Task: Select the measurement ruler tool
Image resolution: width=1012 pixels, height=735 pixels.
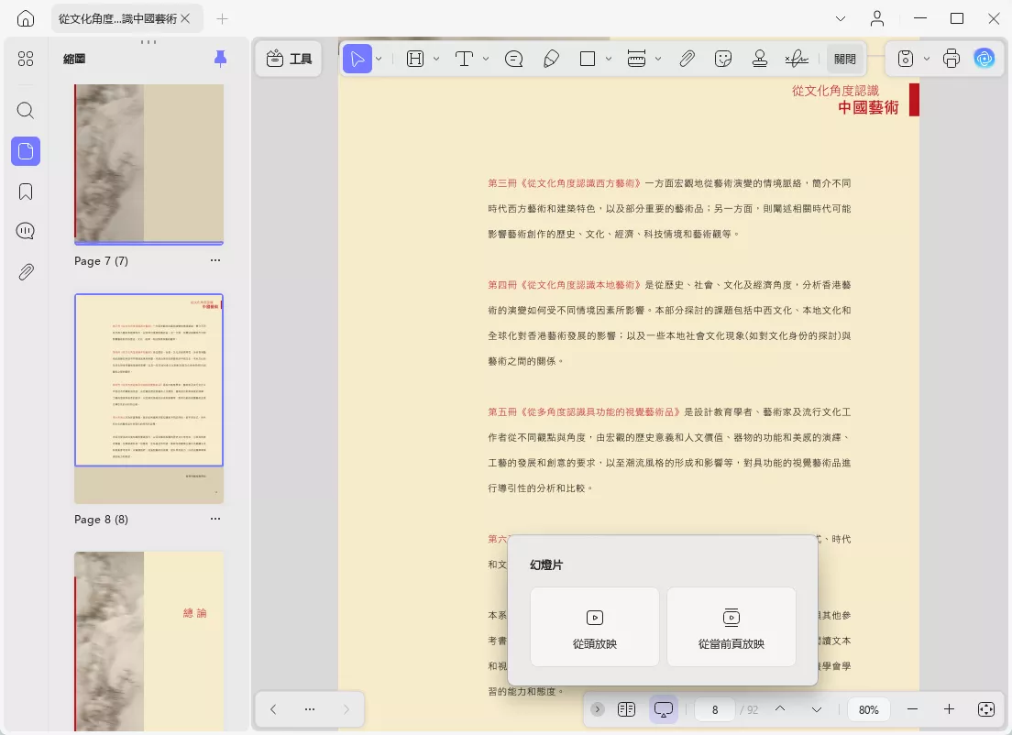Action: (x=636, y=60)
